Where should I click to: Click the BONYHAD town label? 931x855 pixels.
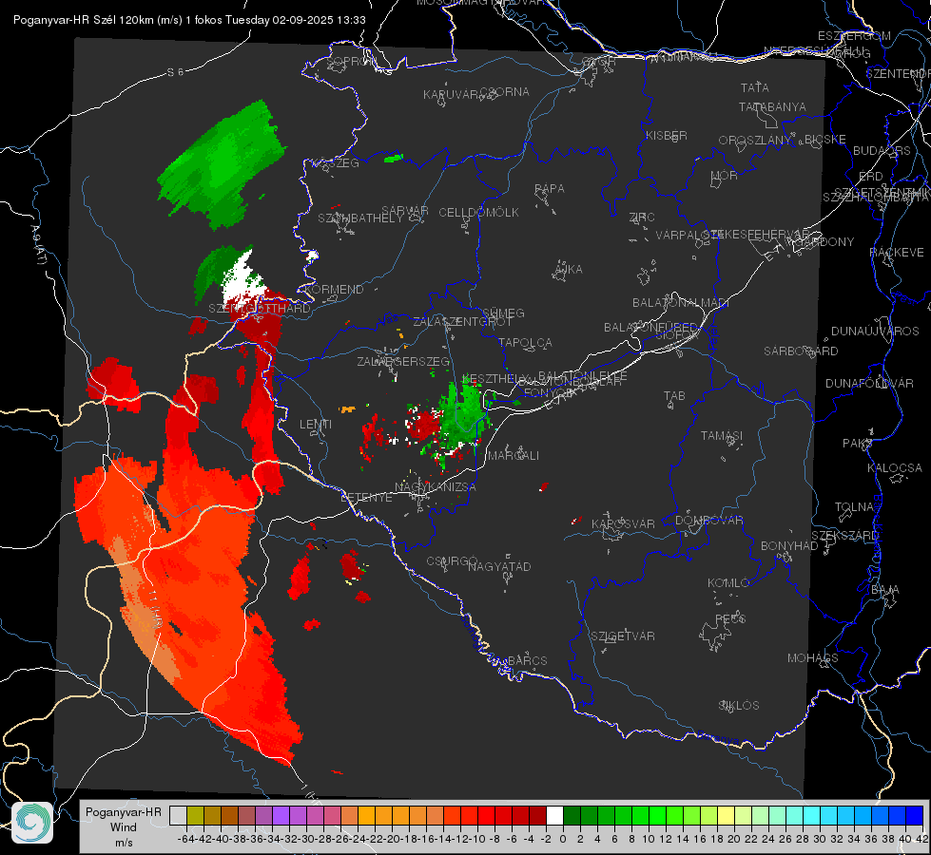[x=789, y=545]
